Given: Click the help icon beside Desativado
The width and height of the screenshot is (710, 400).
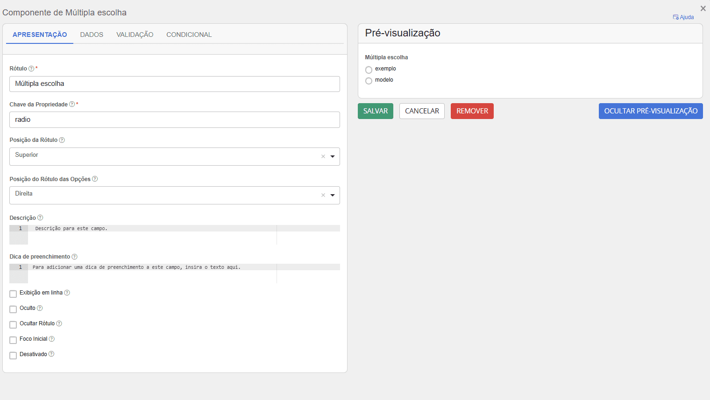Looking at the screenshot, I should coord(51,354).
